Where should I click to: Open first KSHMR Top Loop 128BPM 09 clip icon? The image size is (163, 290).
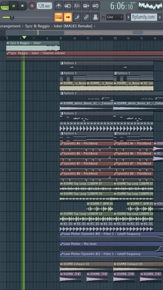[62, 194]
